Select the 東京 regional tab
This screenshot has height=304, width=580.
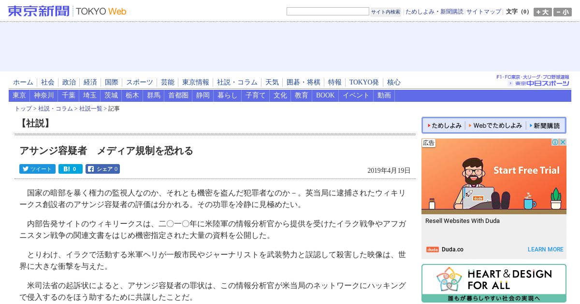[19, 96]
